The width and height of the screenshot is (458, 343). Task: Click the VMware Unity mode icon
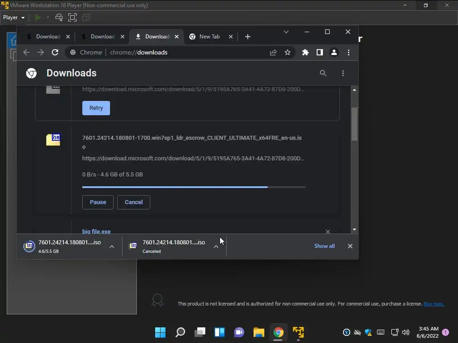coord(86,17)
